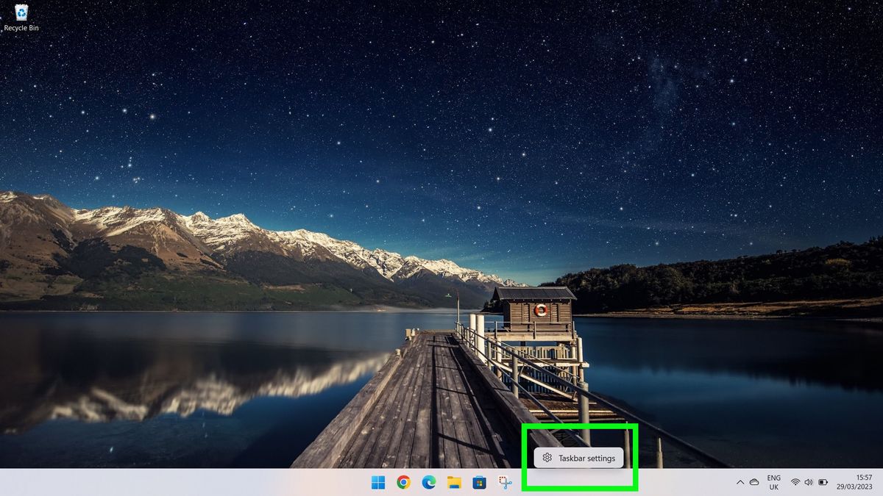This screenshot has width=883, height=496.
Task: Open Microsoft Edge
Action: [x=429, y=483]
